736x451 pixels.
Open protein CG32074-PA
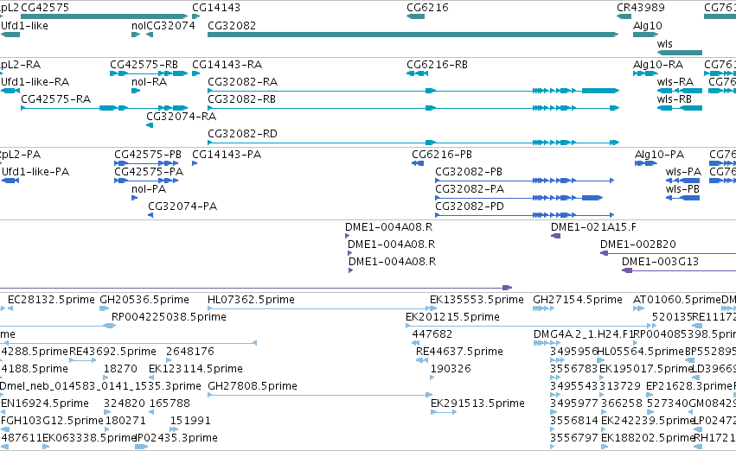(x=182, y=206)
